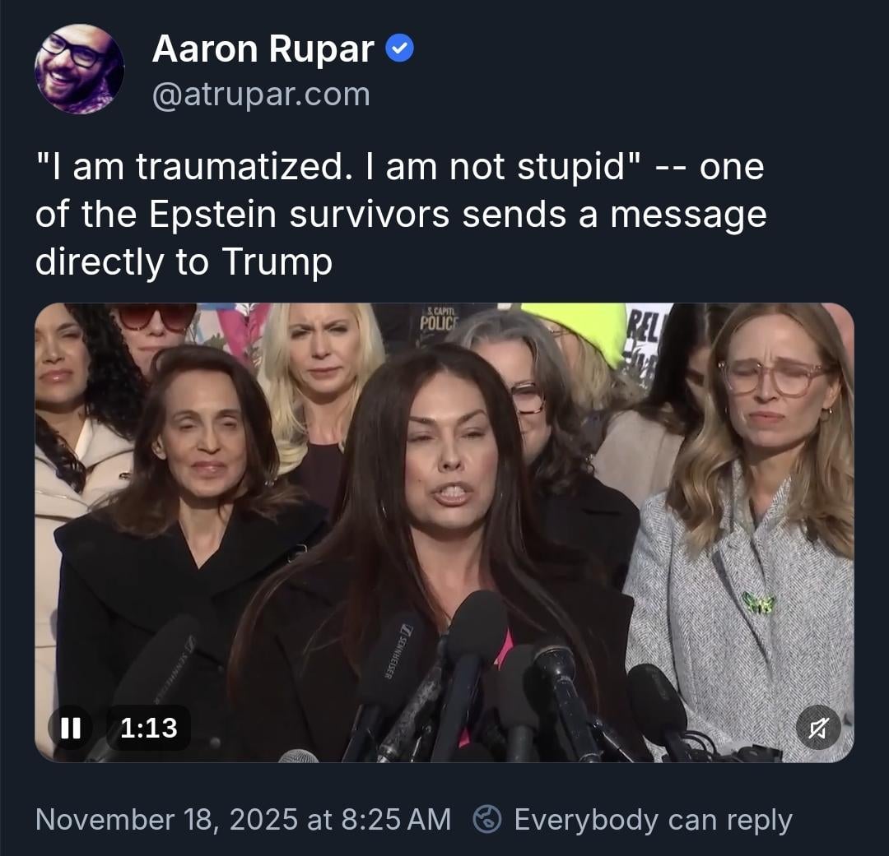Pause the playing video
Screen dimensions: 889x856
(x=70, y=728)
